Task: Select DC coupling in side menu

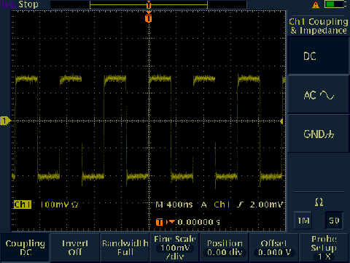Action: 319,56
